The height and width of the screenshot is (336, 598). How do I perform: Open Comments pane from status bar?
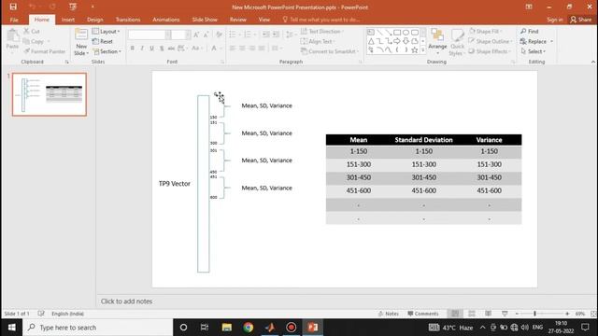423,314
